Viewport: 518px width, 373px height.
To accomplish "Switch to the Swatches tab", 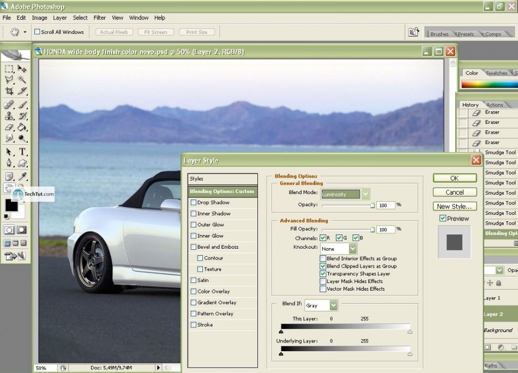I will pos(496,73).
